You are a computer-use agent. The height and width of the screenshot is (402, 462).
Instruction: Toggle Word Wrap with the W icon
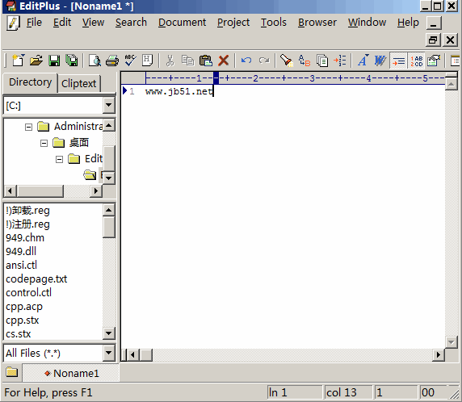pos(380,61)
